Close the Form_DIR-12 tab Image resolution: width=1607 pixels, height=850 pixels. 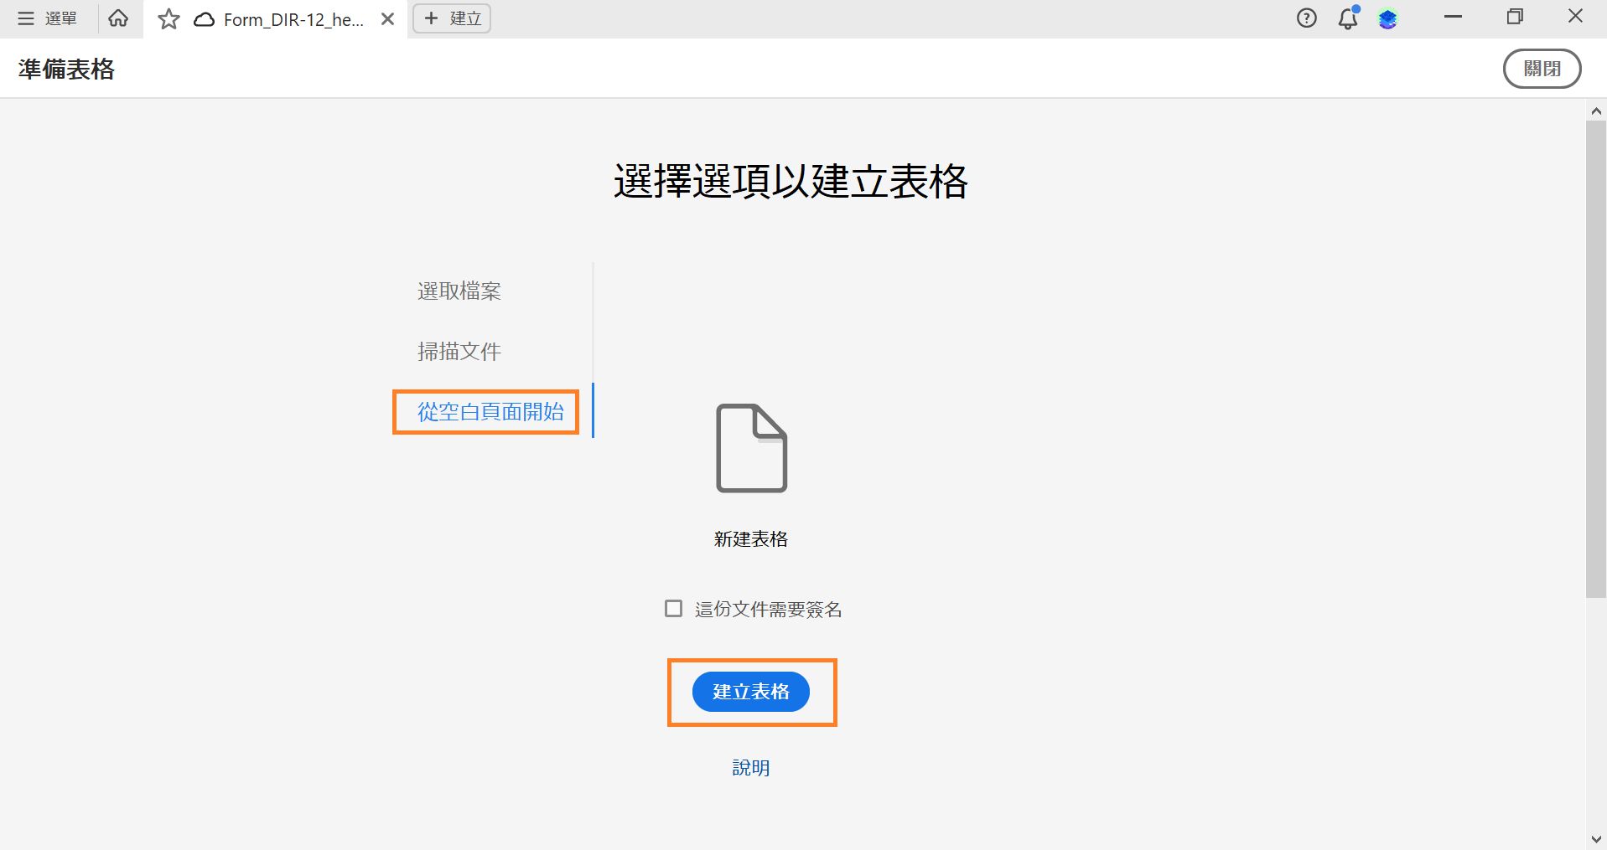coord(386,18)
